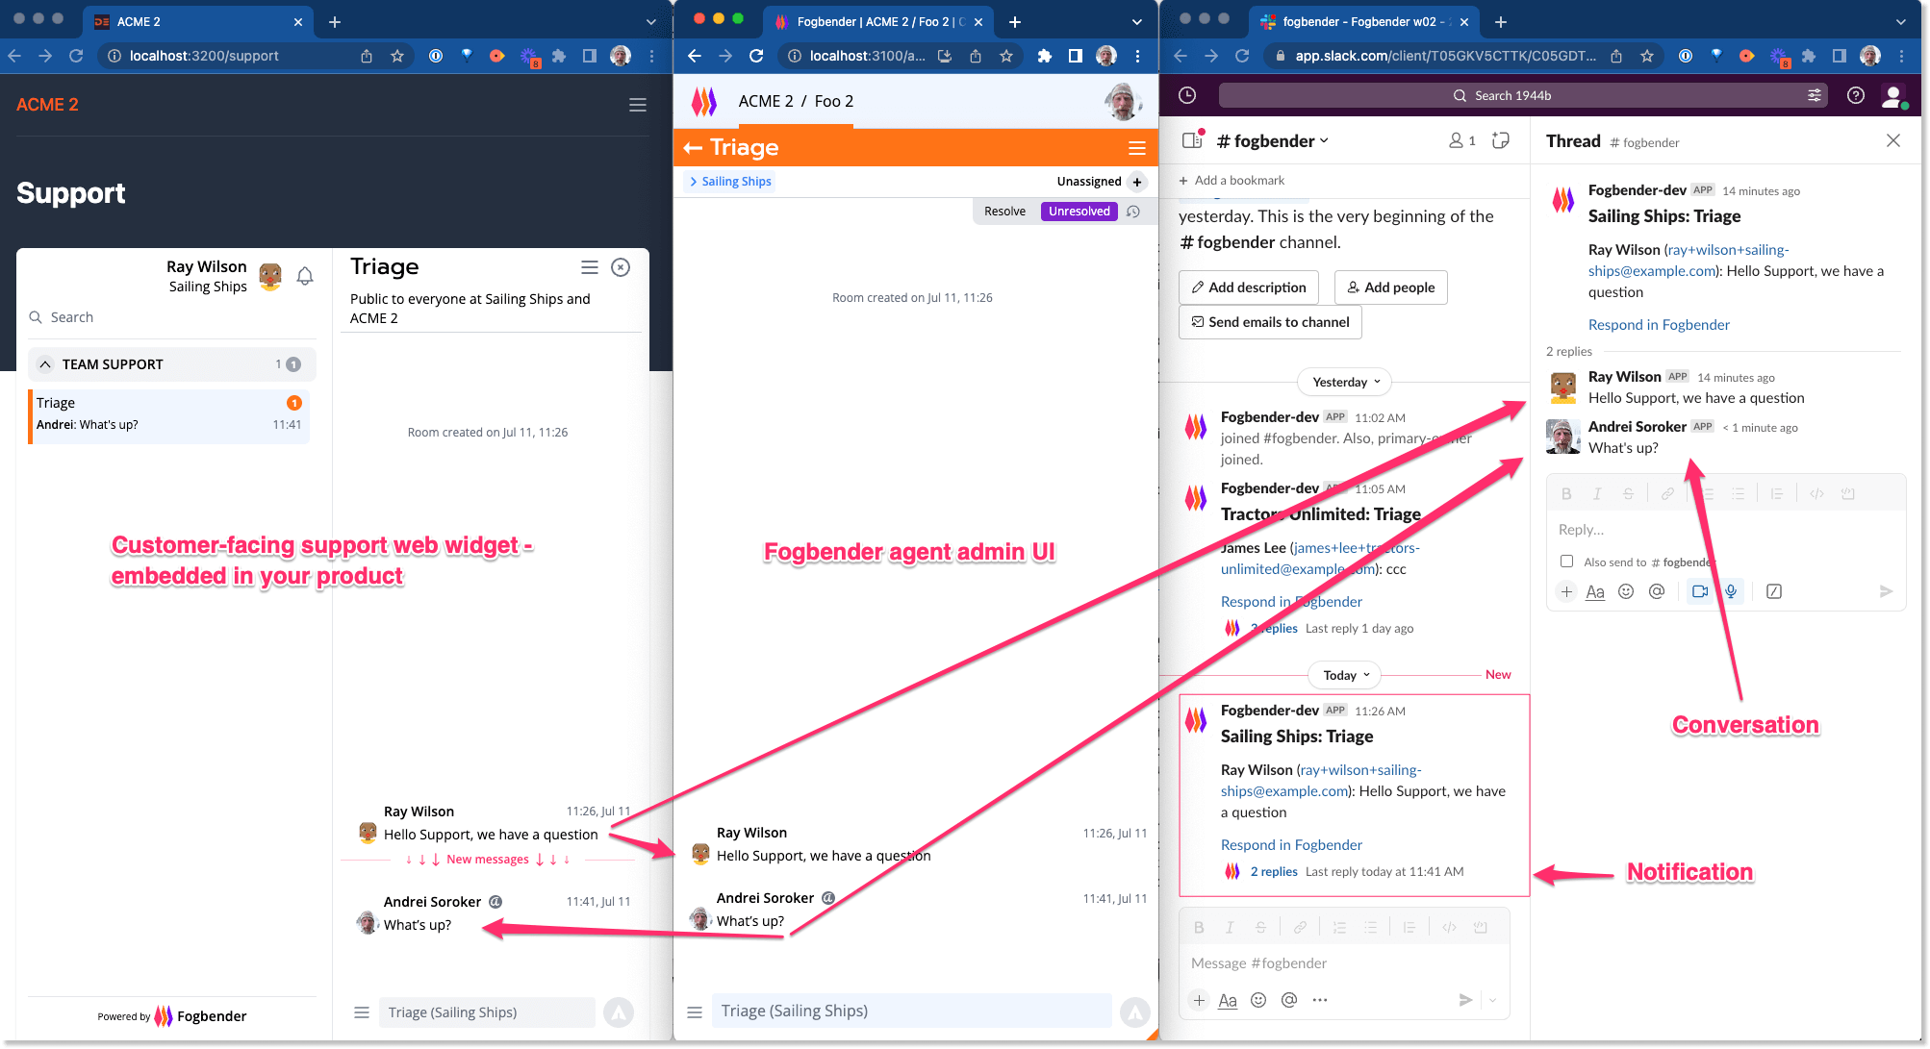Click ACME 2 breadcrumb in Fogbender admin
The width and height of the screenshot is (1930, 1049).
(766, 101)
